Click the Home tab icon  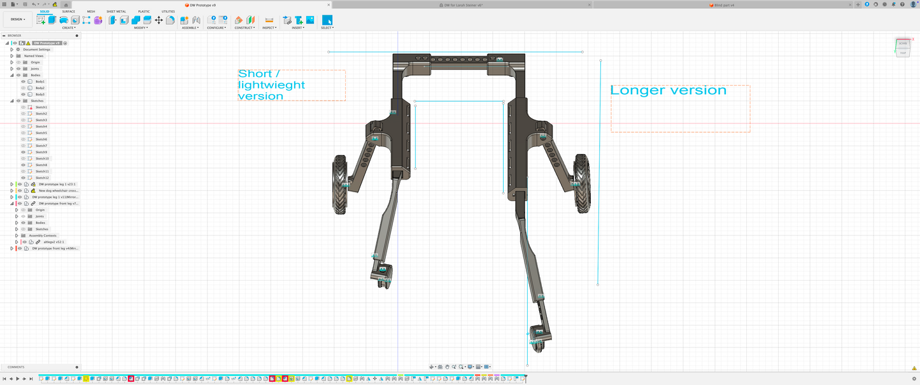coord(66,4)
